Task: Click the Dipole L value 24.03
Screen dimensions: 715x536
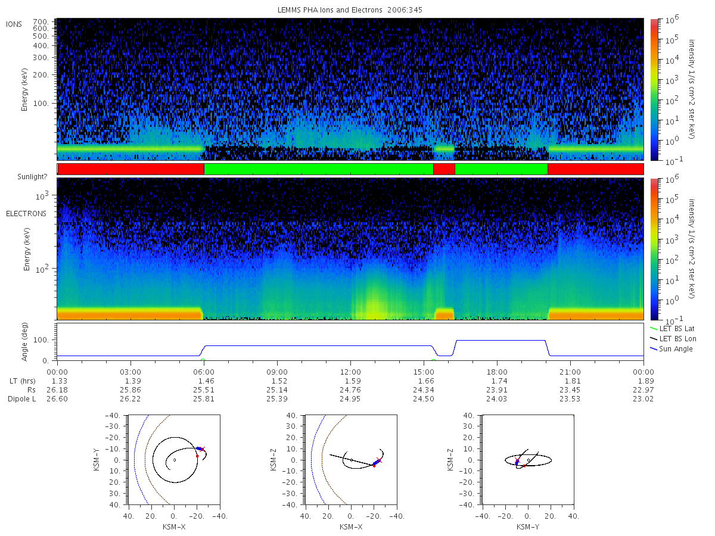Action: tap(497, 398)
